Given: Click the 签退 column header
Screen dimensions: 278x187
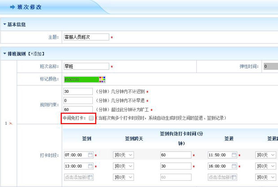Looking at the screenshot, I should pos(229,139).
